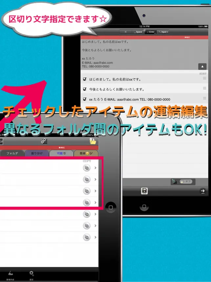Open sixth row with its chevron
The height and width of the screenshot is (282, 211).
point(95,225)
